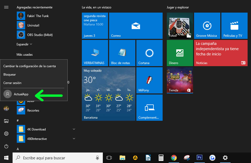
Task: Launch Fakin' The Funk app
Action: (x=46, y=16)
